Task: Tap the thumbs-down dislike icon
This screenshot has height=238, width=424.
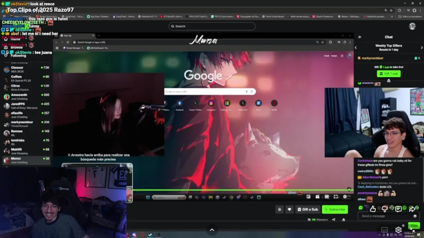Action: pyautogui.click(x=385, y=209)
